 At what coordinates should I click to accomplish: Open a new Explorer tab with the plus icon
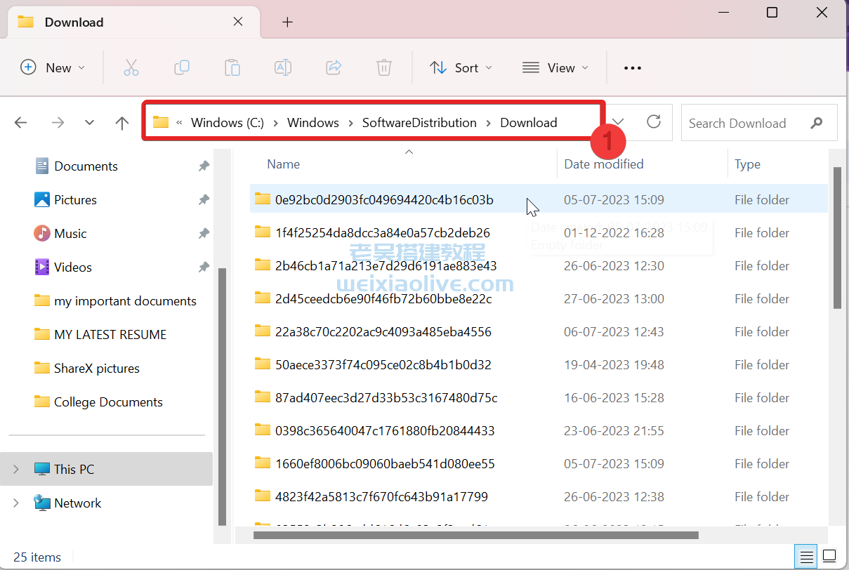click(x=287, y=22)
